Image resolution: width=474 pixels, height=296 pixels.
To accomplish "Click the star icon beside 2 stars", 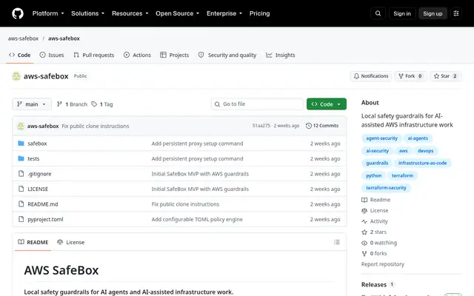I will (x=364, y=232).
